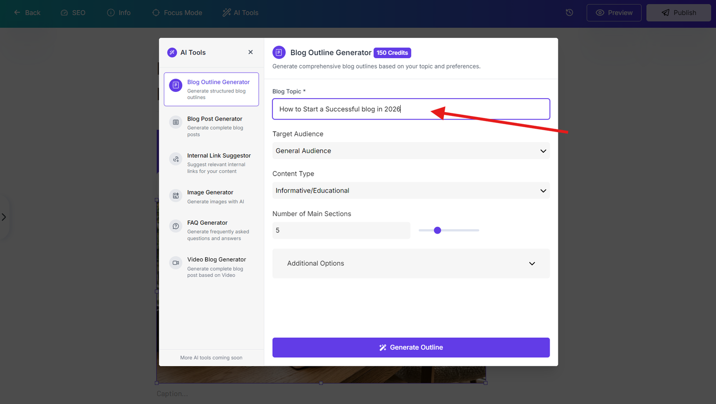Click the Generate Outline button
Image resolution: width=716 pixels, height=404 pixels.
click(411, 347)
